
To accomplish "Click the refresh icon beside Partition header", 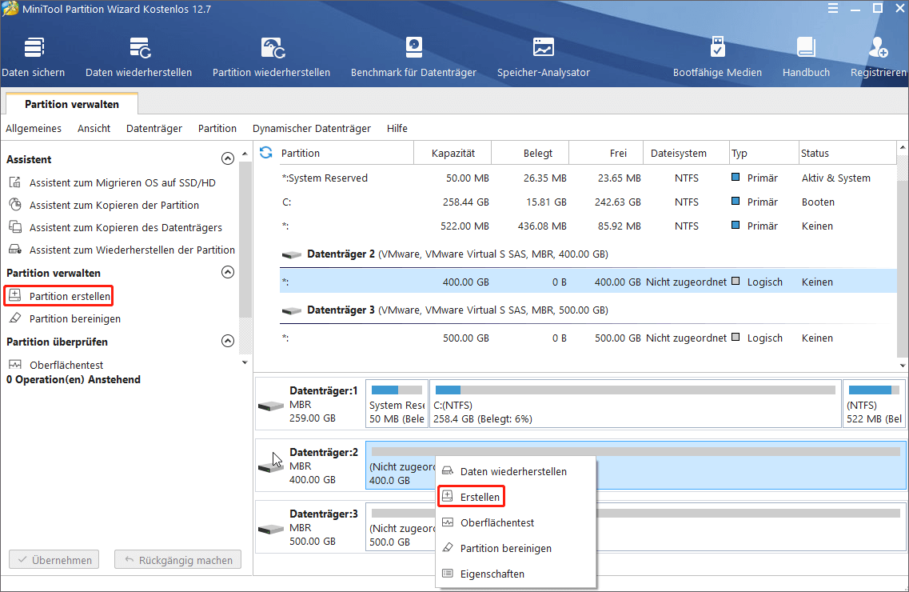I will tap(266, 153).
